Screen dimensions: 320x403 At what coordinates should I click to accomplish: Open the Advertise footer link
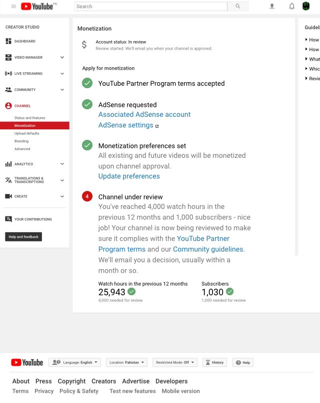click(135, 381)
